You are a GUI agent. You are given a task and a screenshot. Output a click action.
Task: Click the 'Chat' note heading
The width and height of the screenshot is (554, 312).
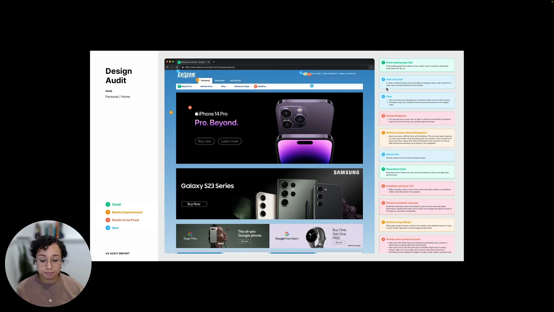389,96
